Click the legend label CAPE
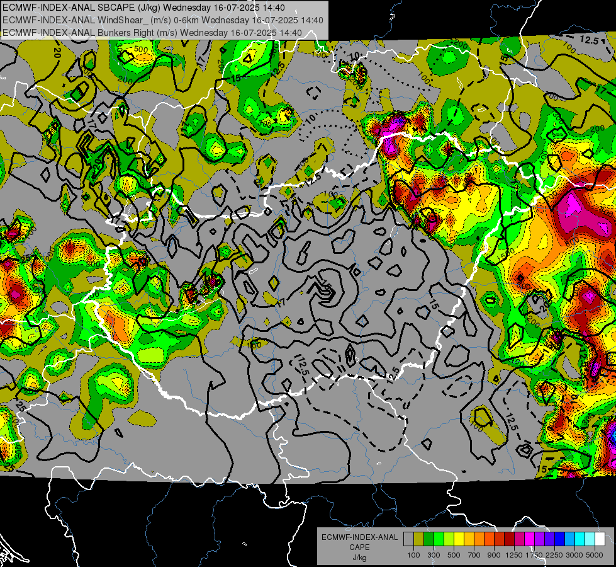Screen dimensions: 616x567 click(359, 547)
